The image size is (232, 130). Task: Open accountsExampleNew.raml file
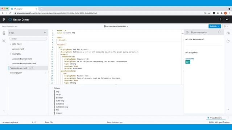[24, 64]
